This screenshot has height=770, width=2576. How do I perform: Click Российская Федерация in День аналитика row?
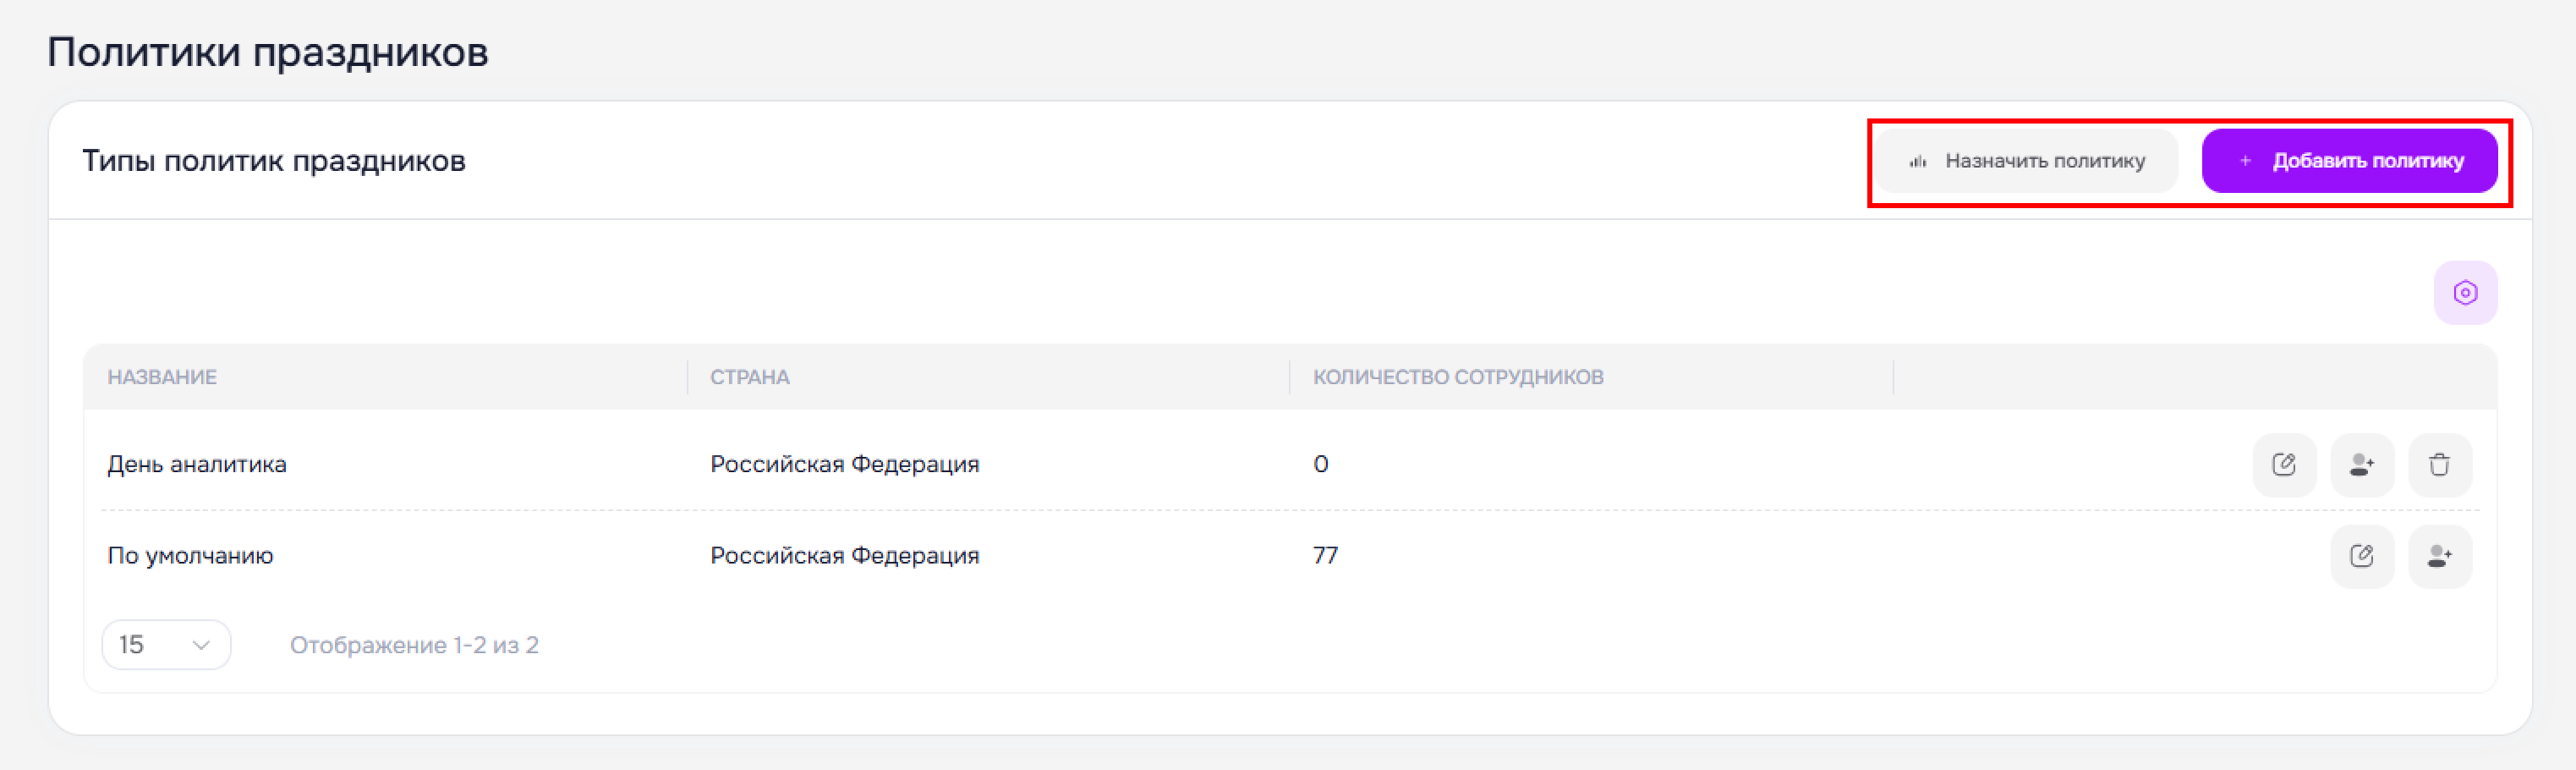[845, 464]
